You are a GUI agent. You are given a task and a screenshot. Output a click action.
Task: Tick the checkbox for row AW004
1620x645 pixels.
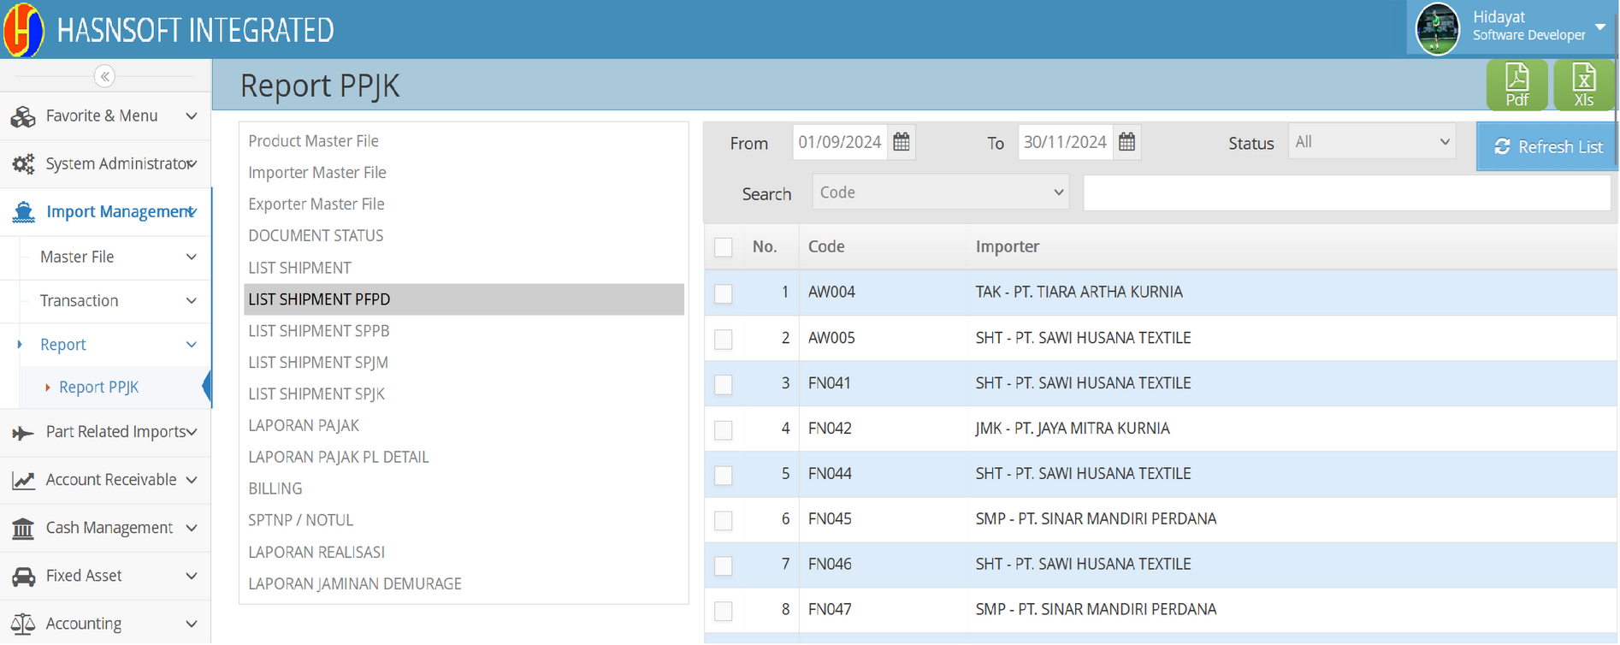(724, 293)
